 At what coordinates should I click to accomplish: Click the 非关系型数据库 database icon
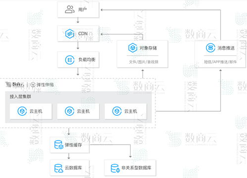(115, 168)
